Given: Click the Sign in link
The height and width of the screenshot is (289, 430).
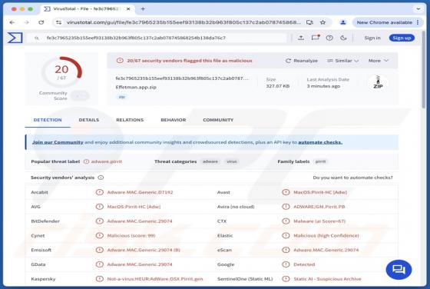Looking at the screenshot, I should 372,38.
